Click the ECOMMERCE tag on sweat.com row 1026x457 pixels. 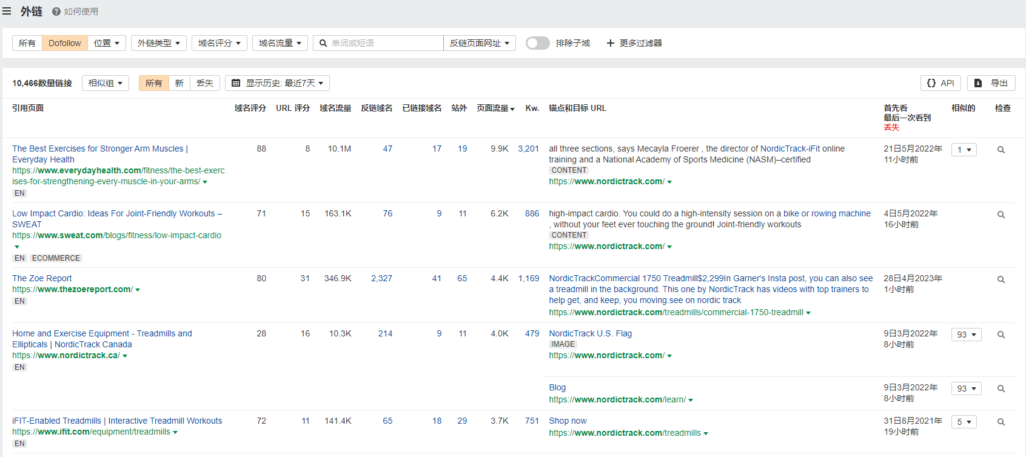click(56, 258)
